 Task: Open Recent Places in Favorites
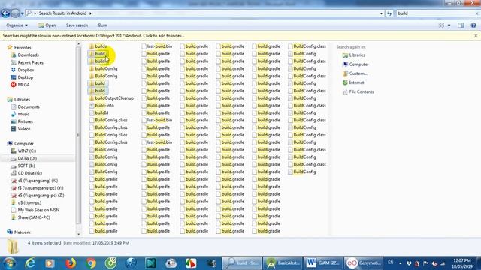[30, 62]
